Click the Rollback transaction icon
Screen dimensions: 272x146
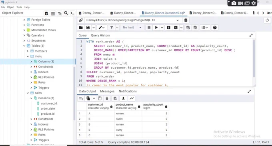coord(195,28)
